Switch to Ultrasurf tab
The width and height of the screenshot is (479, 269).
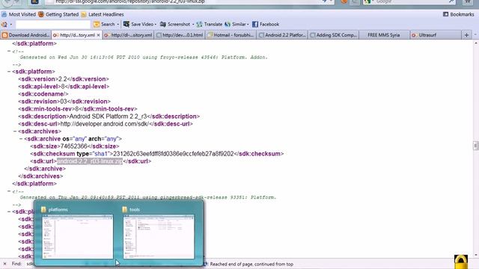(x=436, y=35)
